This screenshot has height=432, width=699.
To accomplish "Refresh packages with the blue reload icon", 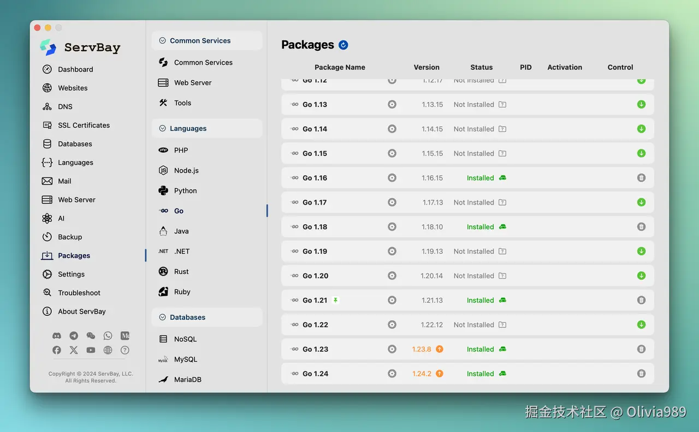I will pos(343,45).
